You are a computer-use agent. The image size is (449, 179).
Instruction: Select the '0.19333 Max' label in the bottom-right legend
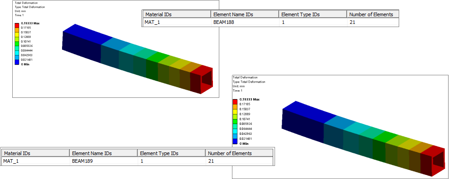click(x=249, y=100)
